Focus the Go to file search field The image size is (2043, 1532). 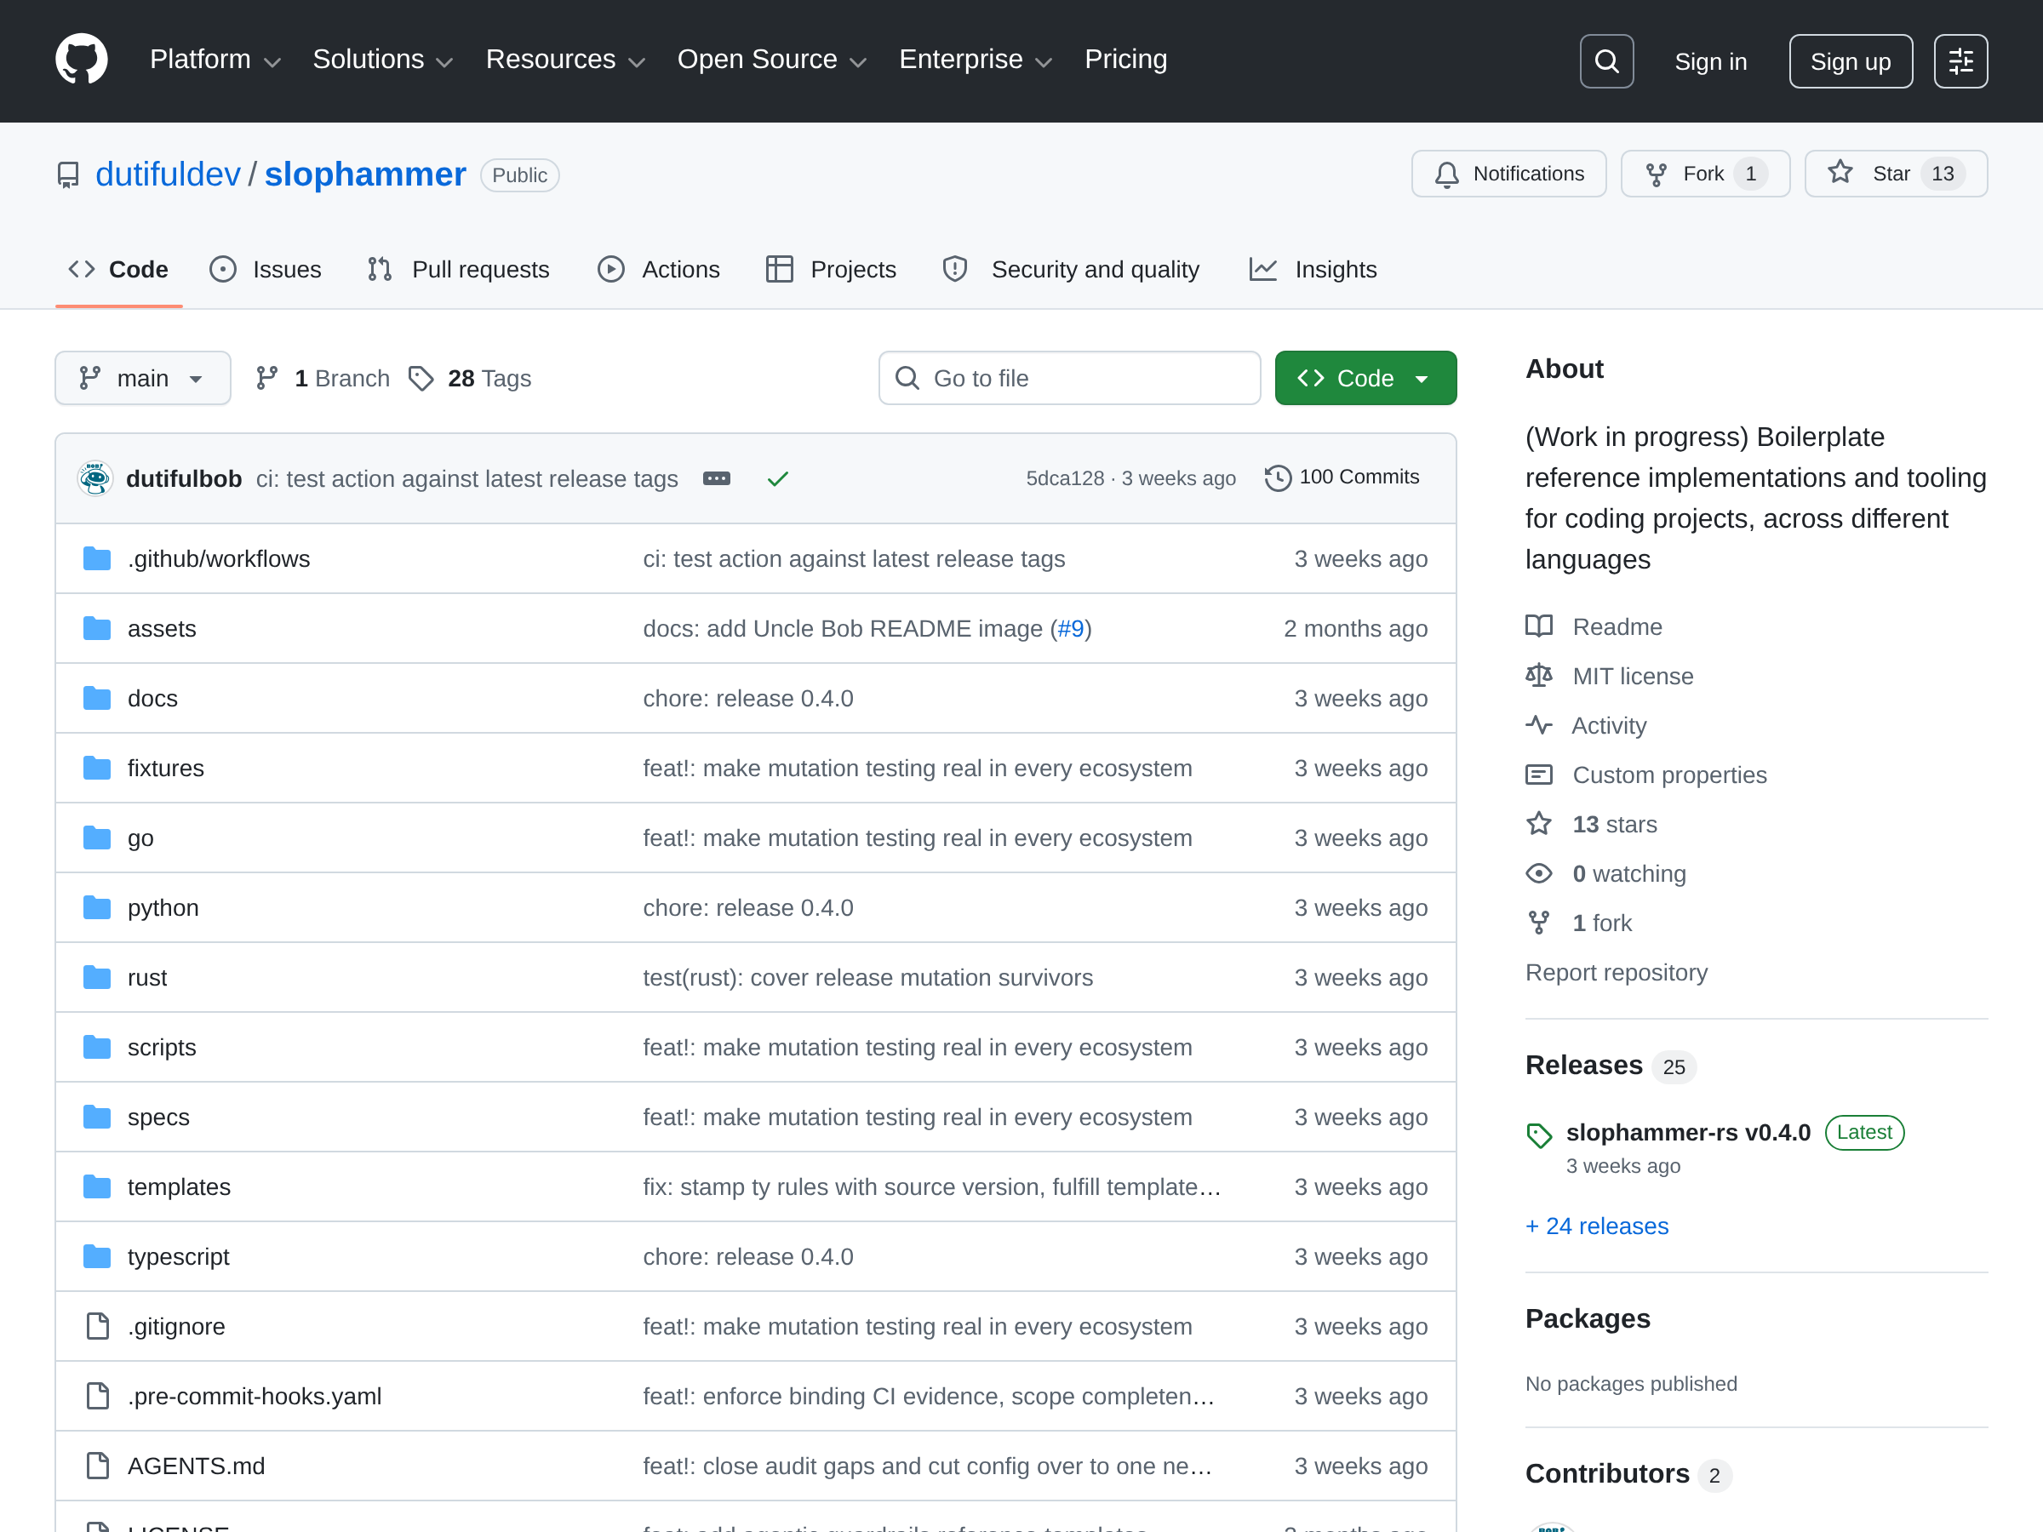point(1069,379)
